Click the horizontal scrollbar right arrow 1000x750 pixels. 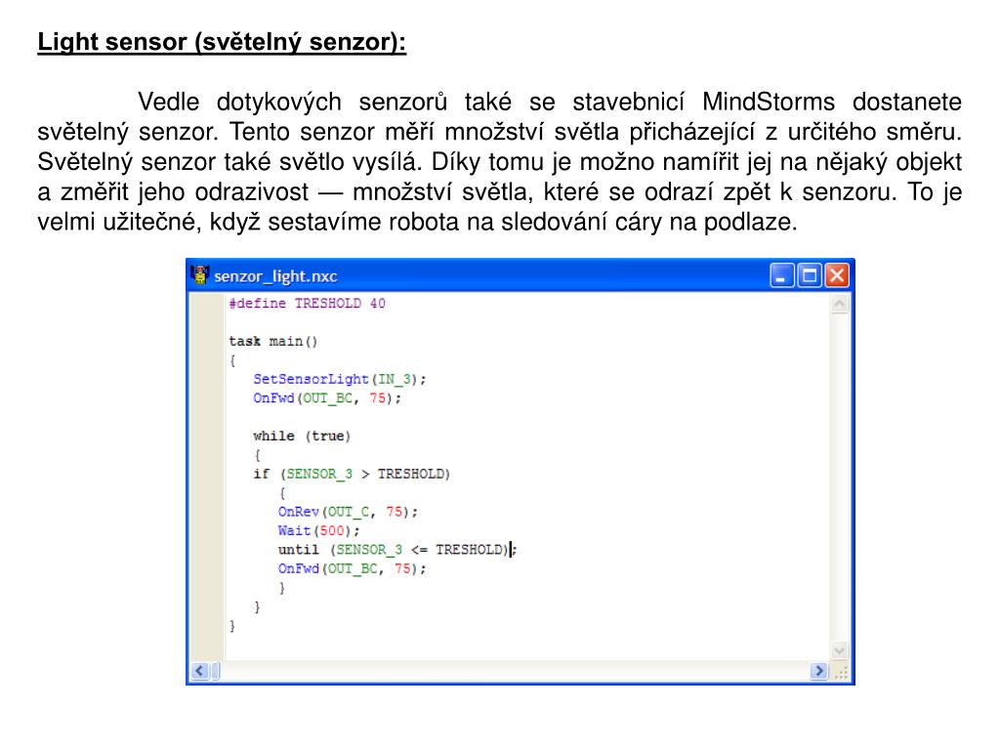(819, 671)
